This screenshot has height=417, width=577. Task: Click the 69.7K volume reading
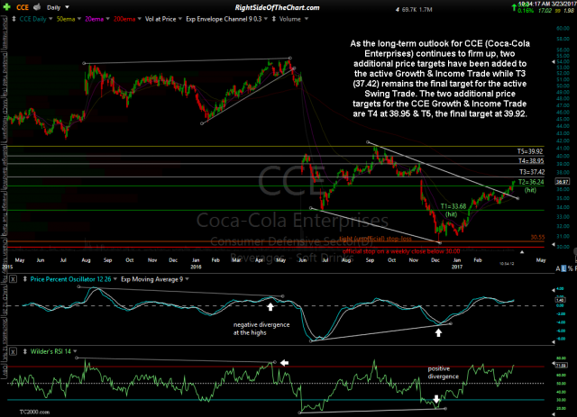pos(408,10)
